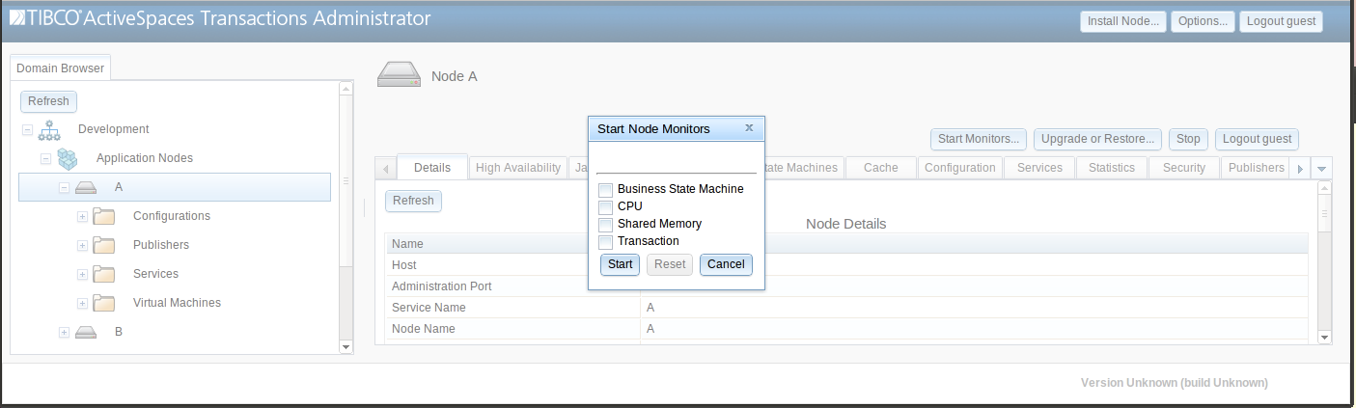Check the Business State Machine monitor
Viewport: 1356px width, 408px height.
(605, 189)
